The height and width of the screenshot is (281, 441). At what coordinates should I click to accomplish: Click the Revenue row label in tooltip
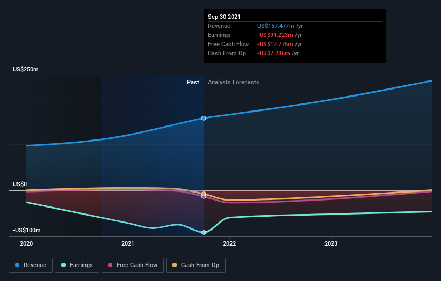pyautogui.click(x=219, y=26)
